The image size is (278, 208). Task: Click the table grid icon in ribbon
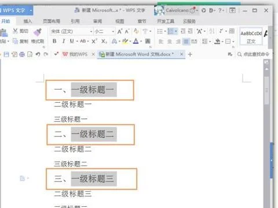tap(232, 31)
